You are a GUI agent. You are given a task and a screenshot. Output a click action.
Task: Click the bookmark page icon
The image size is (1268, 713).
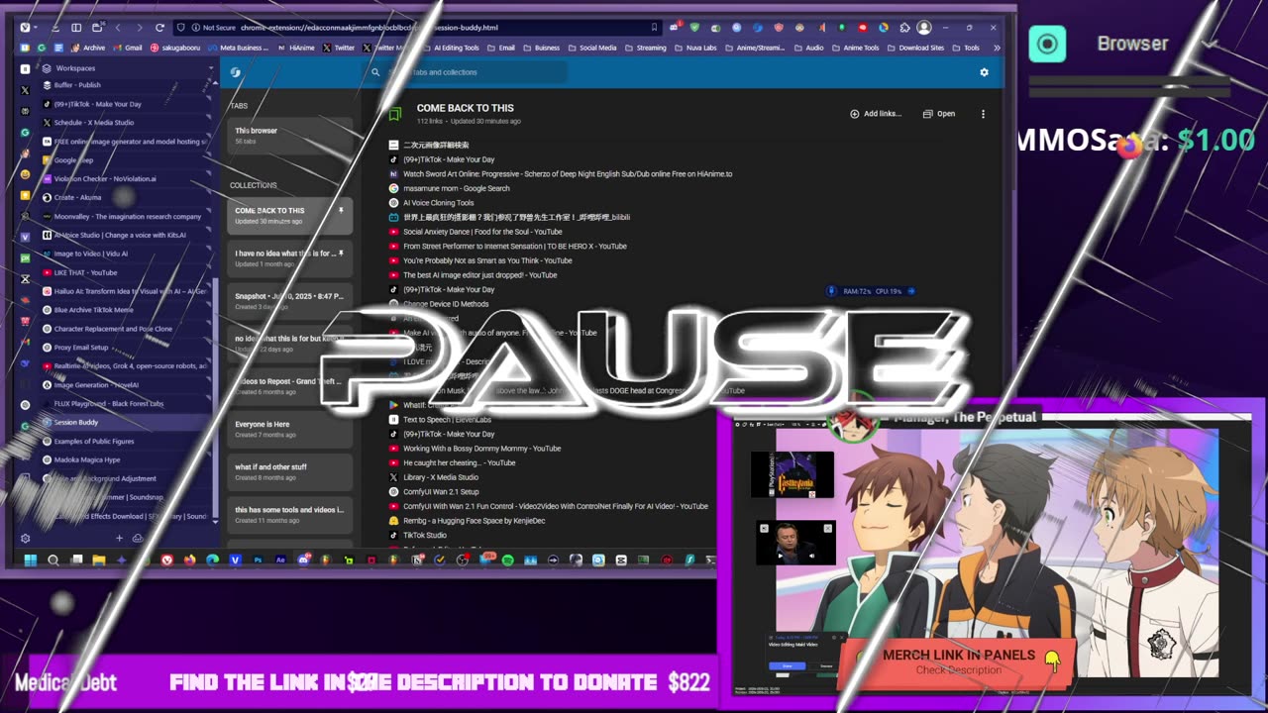pyautogui.click(x=654, y=28)
